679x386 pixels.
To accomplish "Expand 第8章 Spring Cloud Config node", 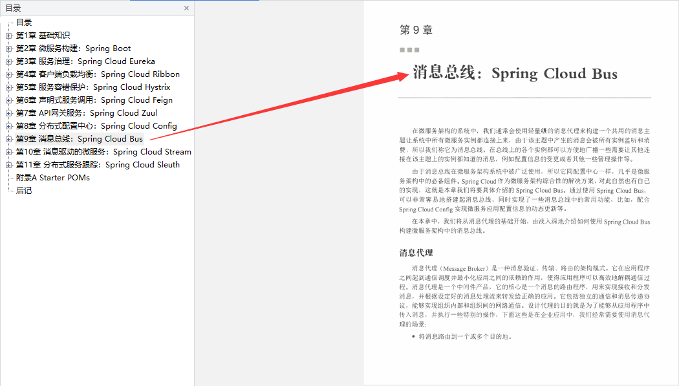I will click(x=8, y=126).
